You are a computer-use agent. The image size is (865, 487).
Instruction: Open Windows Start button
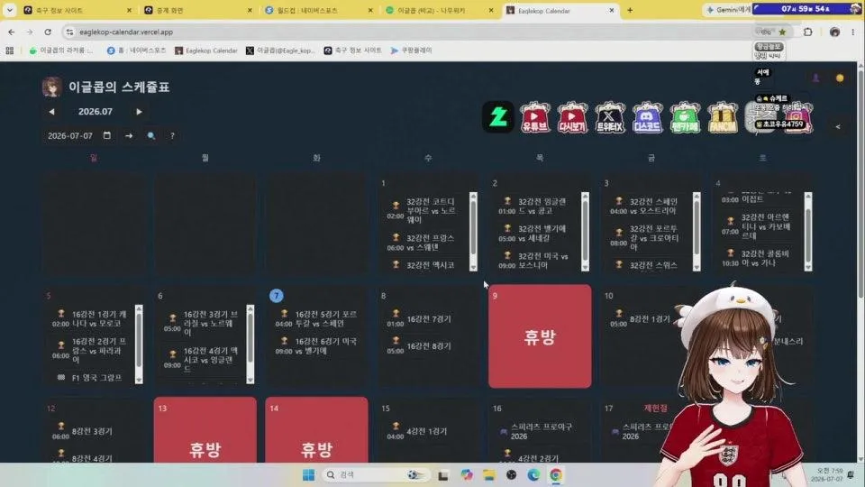point(308,475)
